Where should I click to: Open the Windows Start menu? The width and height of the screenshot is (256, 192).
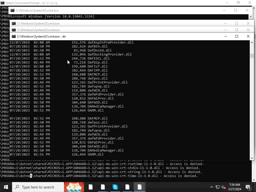click(6, 187)
